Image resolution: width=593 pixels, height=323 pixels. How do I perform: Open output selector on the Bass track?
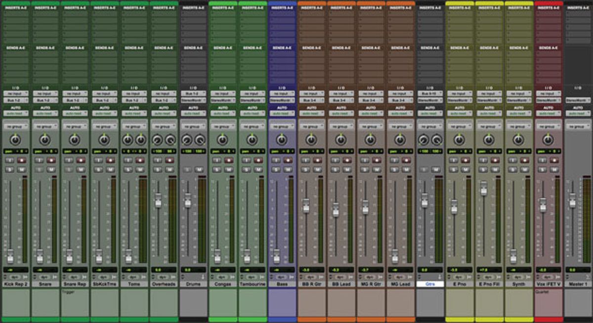(x=282, y=99)
